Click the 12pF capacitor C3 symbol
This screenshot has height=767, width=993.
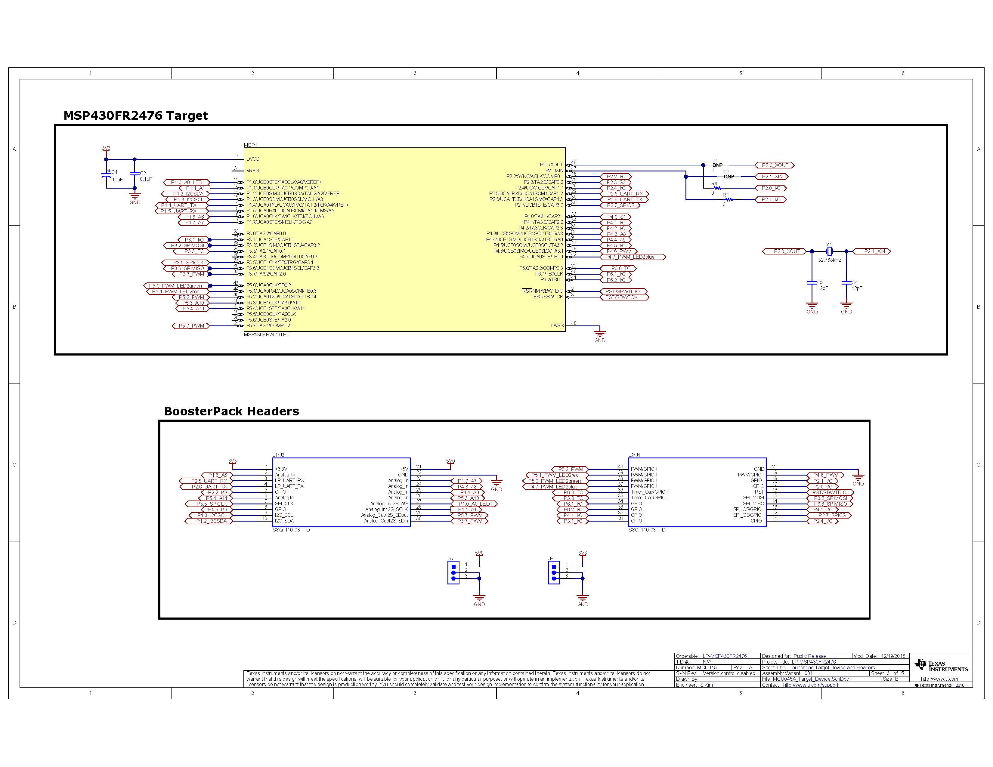click(x=812, y=283)
